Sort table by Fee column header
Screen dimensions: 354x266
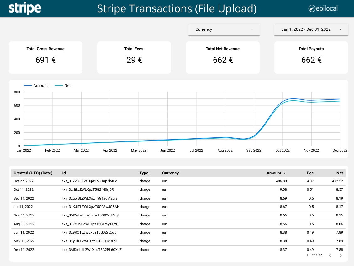pos(310,173)
